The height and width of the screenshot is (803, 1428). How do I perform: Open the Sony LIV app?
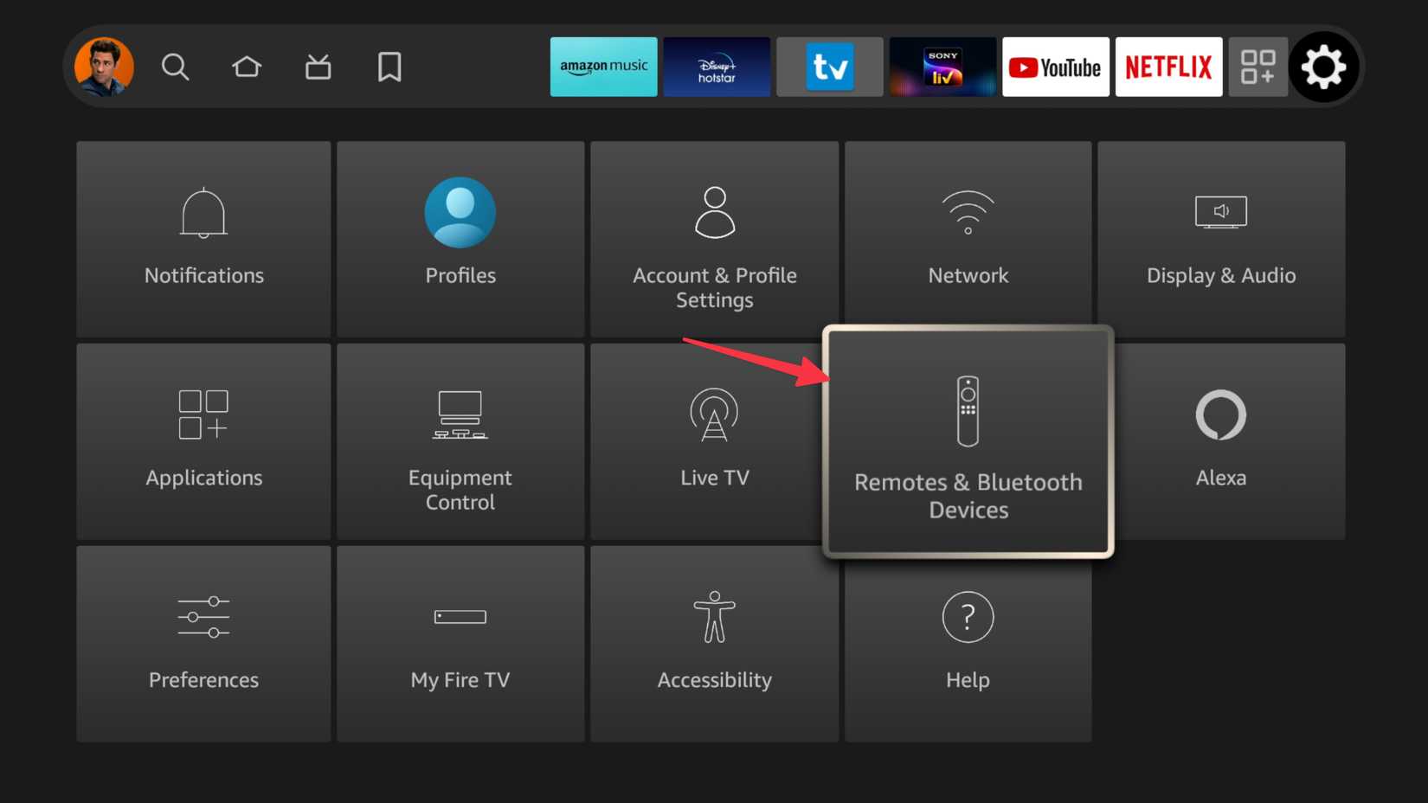942,67
